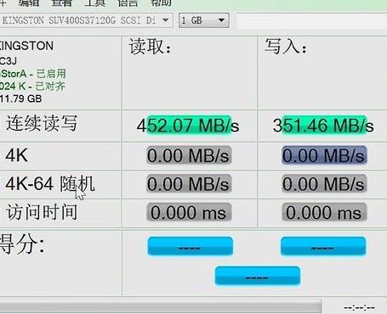Click the 4K read 0.00 MB/s cell

click(x=189, y=155)
